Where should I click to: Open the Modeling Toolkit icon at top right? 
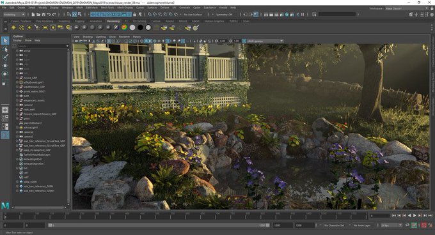point(411,14)
